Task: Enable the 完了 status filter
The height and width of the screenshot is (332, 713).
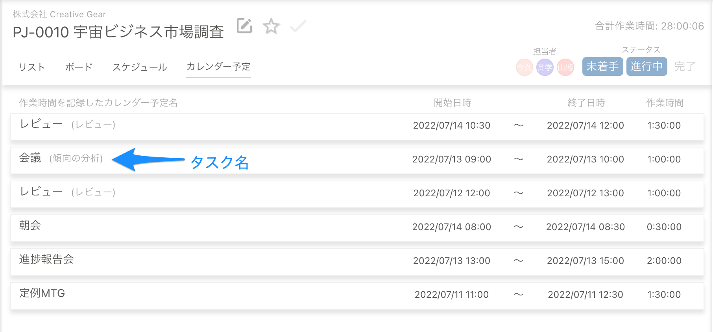Action: click(685, 66)
